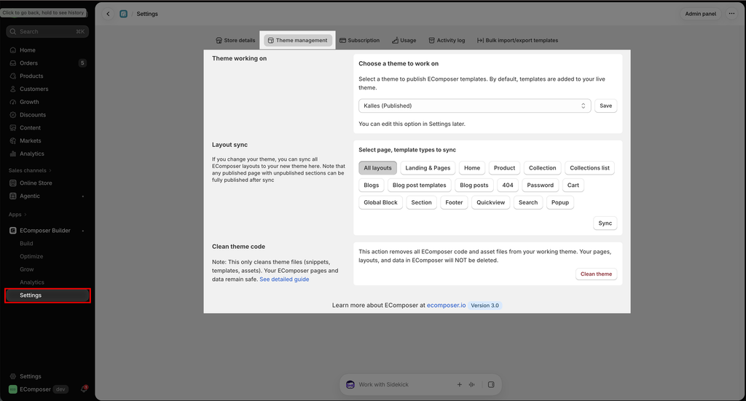Click the back arrow button in header
This screenshot has width=746, height=401.
pos(108,14)
